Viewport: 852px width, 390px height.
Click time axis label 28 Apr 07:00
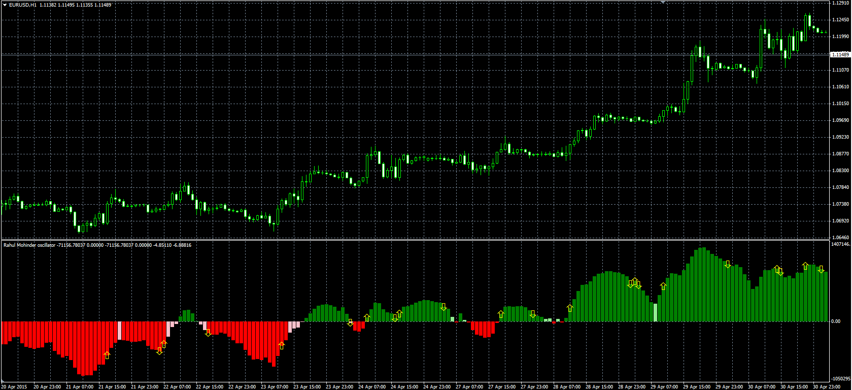pyautogui.click(x=567, y=387)
